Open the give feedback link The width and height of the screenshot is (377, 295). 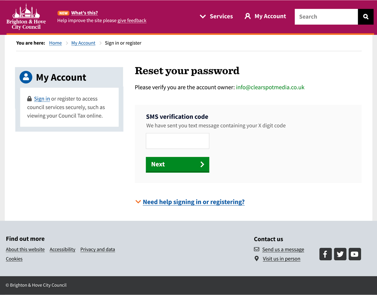point(132,20)
